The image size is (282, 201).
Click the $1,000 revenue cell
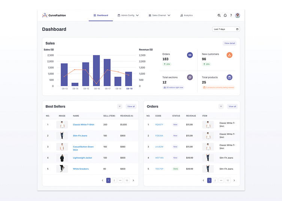[123, 125]
